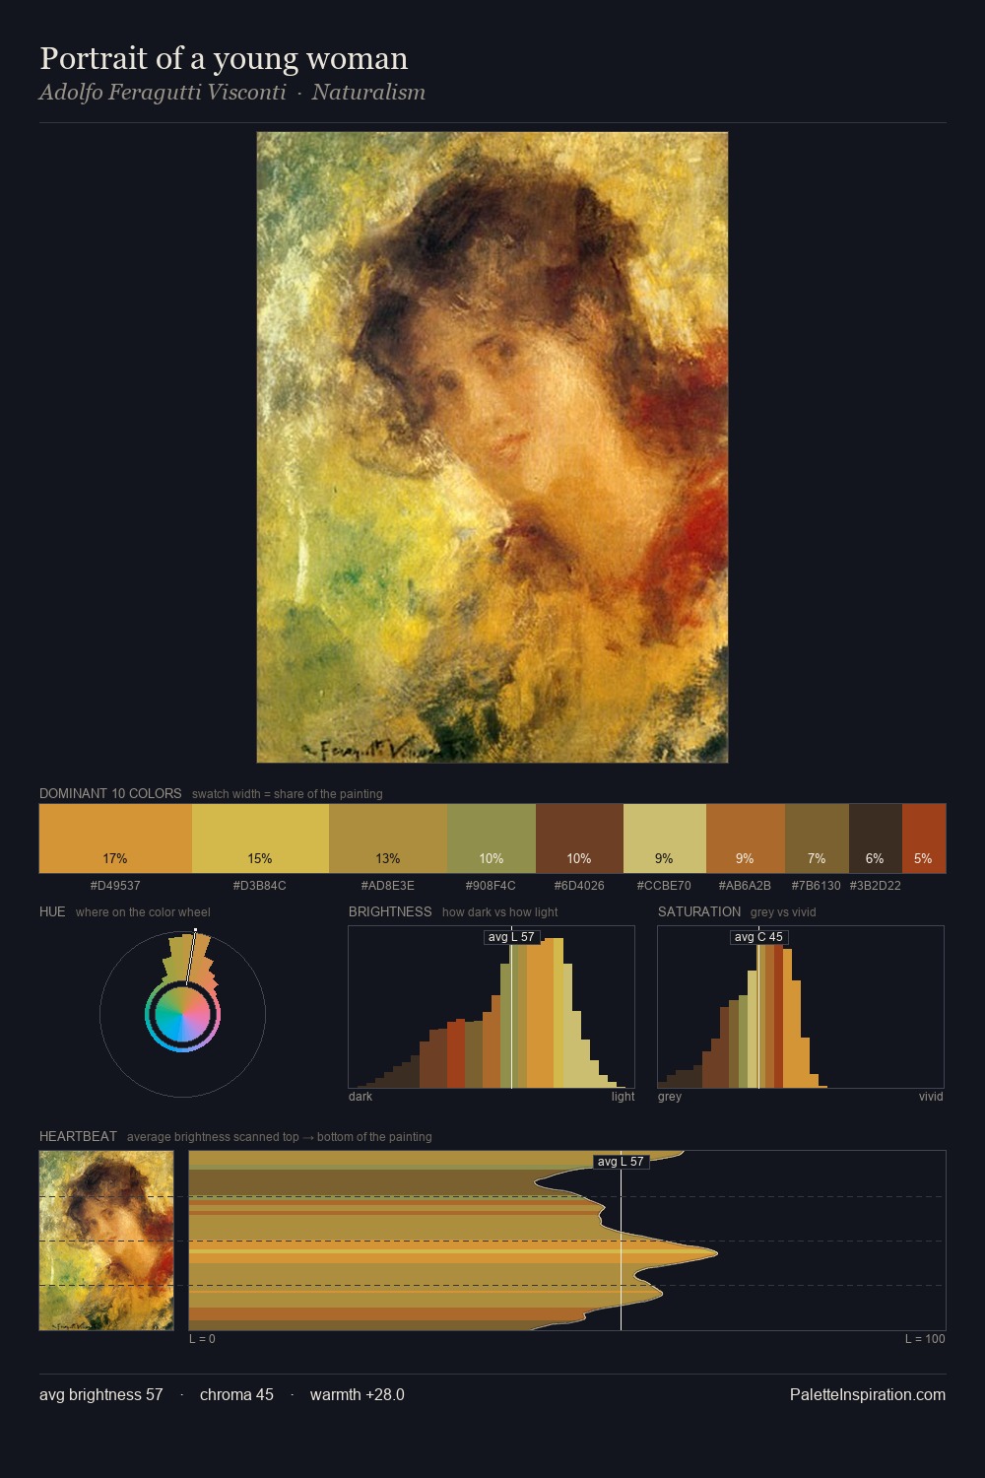Click 'swatch width = share of the painting' caption
Image resolution: width=985 pixels, height=1478 pixels.
click(x=288, y=794)
